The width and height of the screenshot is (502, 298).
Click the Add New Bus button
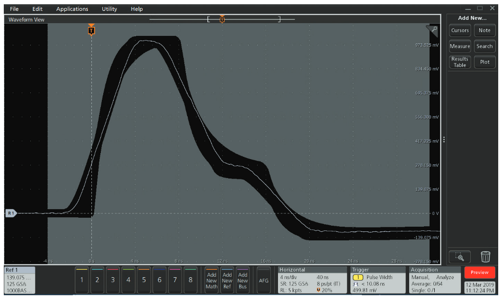(x=242, y=280)
